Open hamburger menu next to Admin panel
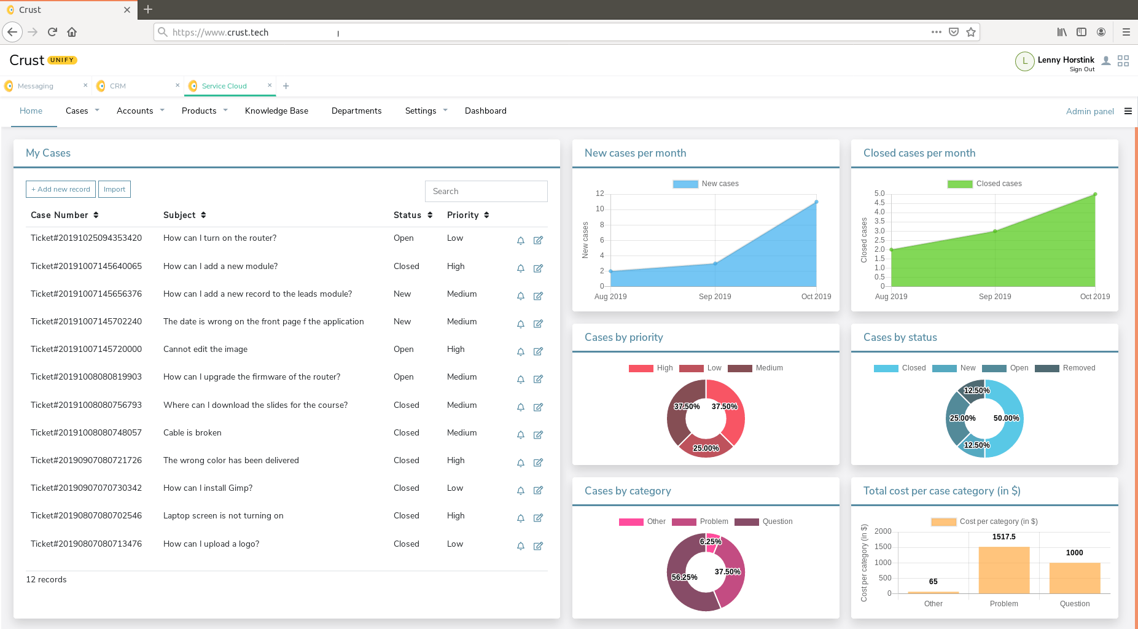 pyautogui.click(x=1128, y=111)
